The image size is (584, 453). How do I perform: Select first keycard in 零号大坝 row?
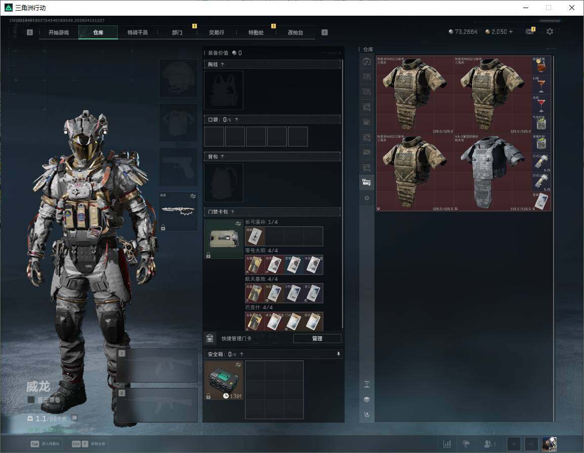pyautogui.click(x=255, y=265)
